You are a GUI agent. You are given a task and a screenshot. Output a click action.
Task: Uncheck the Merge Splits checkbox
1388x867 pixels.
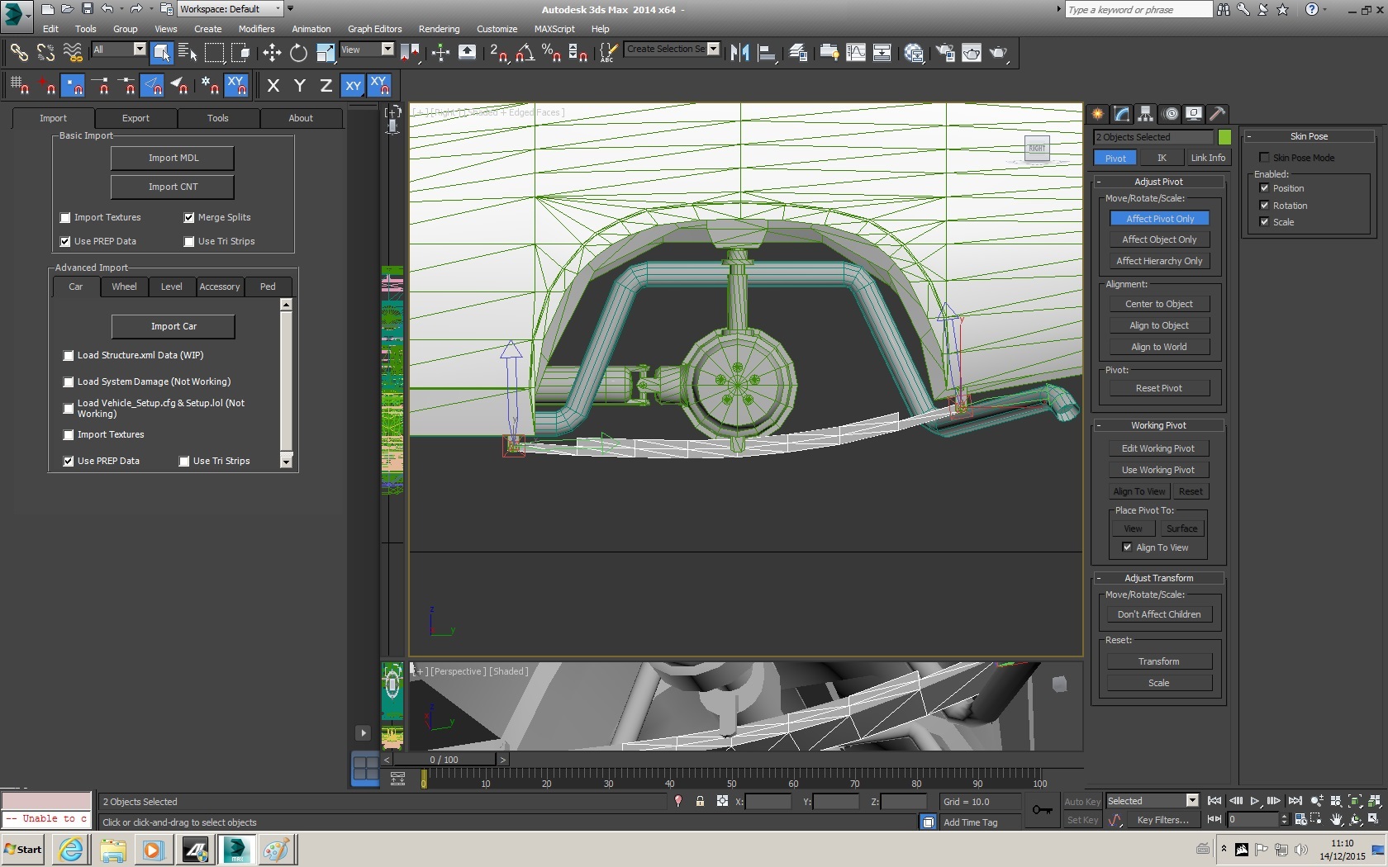coord(189,218)
